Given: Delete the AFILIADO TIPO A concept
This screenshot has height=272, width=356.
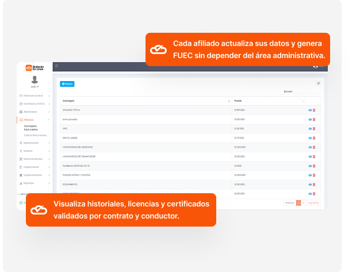Looking at the screenshot, I should pos(314,110).
